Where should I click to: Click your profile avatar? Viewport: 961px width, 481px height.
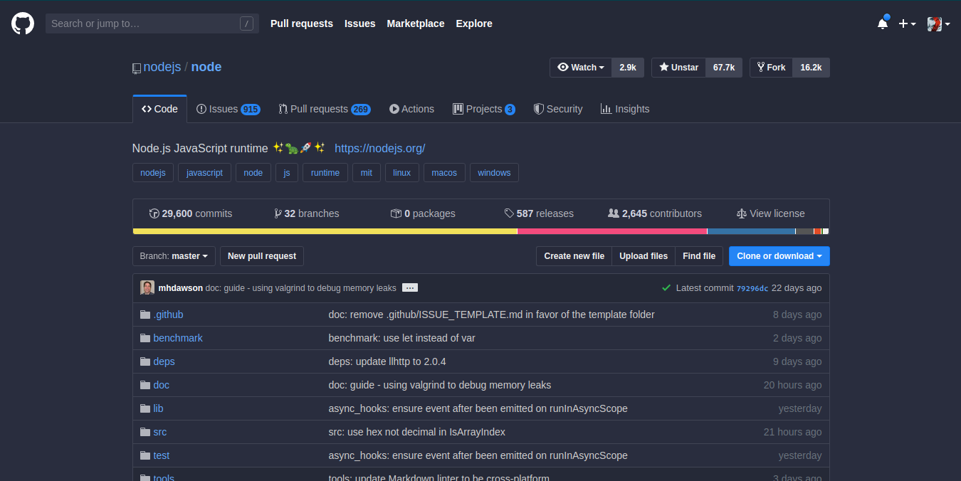point(935,23)
